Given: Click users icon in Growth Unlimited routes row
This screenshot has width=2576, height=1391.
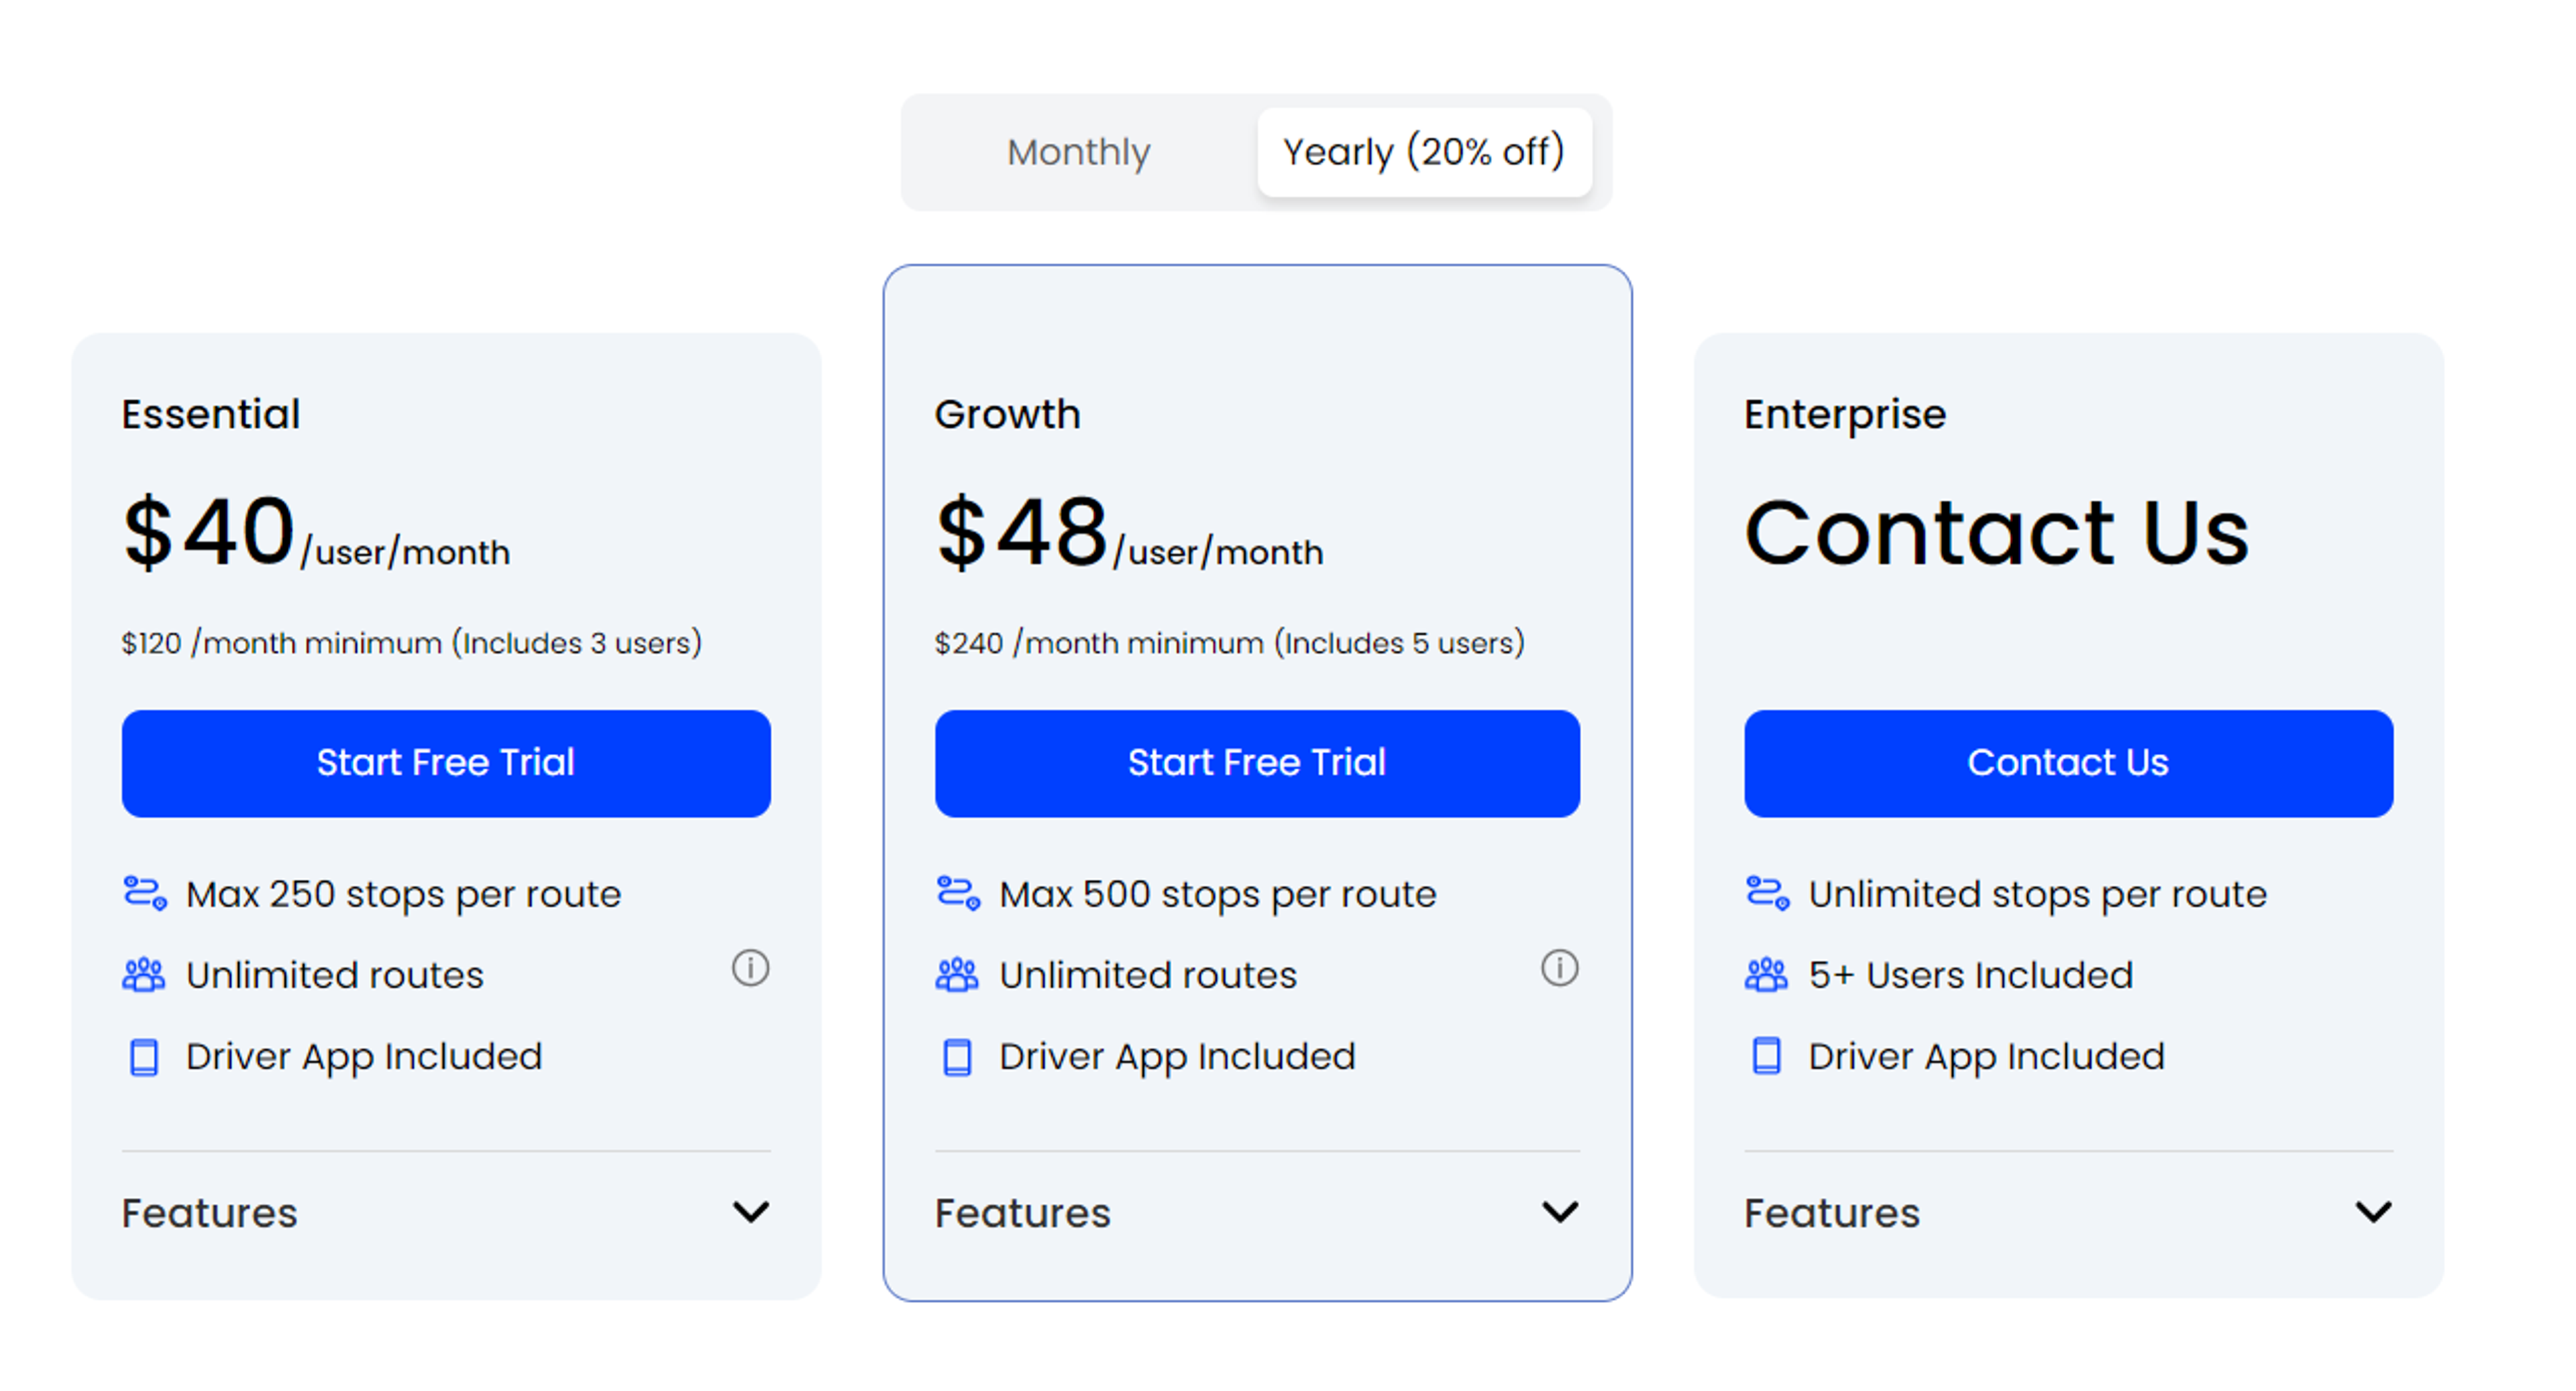Looking at the screenshot, I should (957, 974).
